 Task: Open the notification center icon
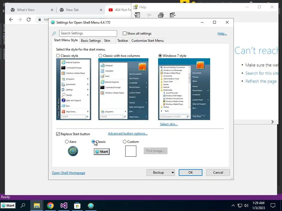[x=273, y=206]
